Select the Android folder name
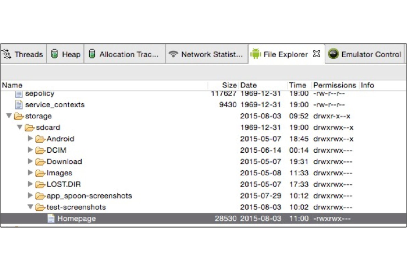The image size is (407, 271). click(x=60, y=139)
